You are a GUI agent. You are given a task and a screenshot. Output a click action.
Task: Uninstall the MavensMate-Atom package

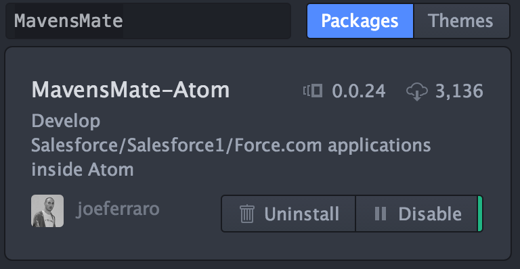[288, 214]
